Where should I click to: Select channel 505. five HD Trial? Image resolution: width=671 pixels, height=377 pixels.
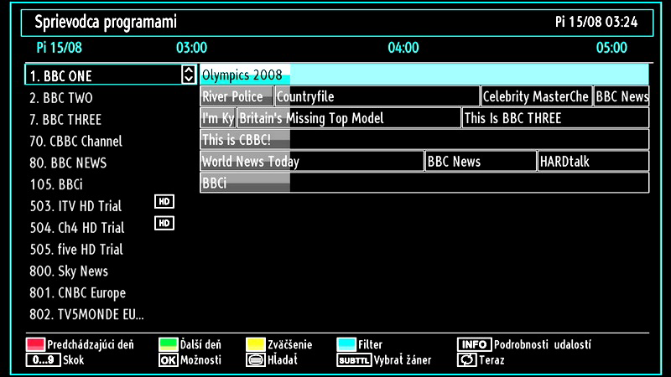[x=76, y=250]
